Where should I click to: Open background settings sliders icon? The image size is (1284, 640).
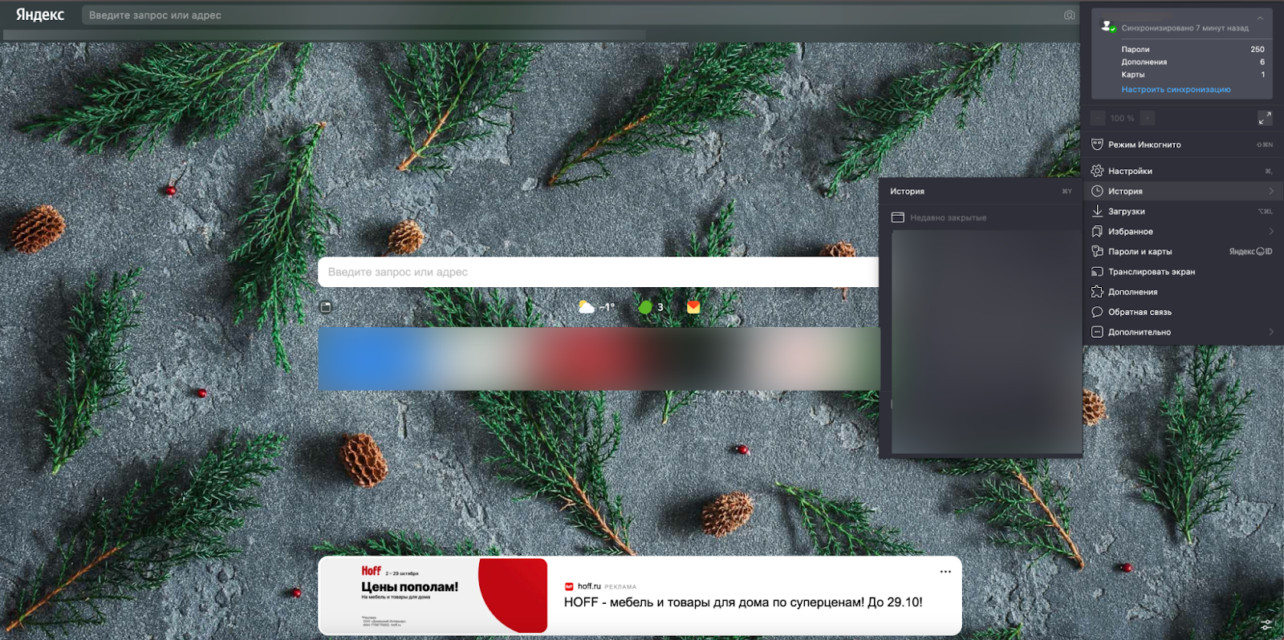(x=1266, y=625)
